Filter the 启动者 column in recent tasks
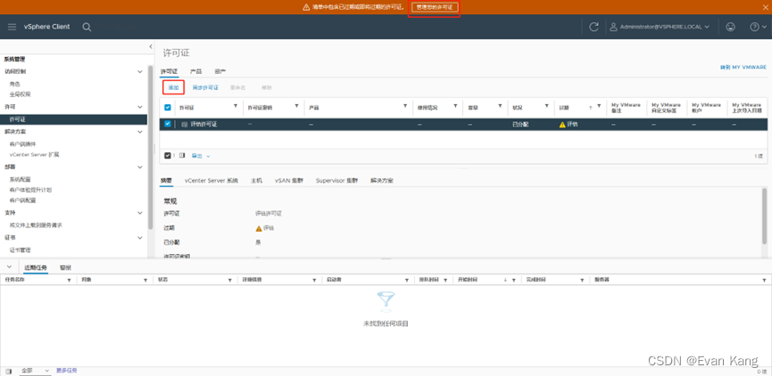Viewport: 772px width, 376px height. [x=407, y=280]
